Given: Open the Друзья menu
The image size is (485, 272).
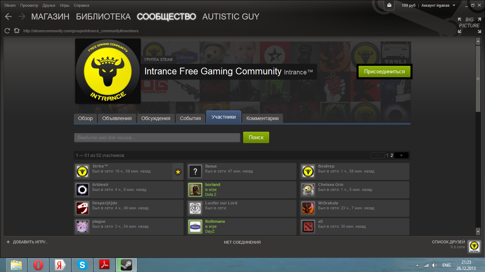Looking at the screenshot, I should coord(49,5).
